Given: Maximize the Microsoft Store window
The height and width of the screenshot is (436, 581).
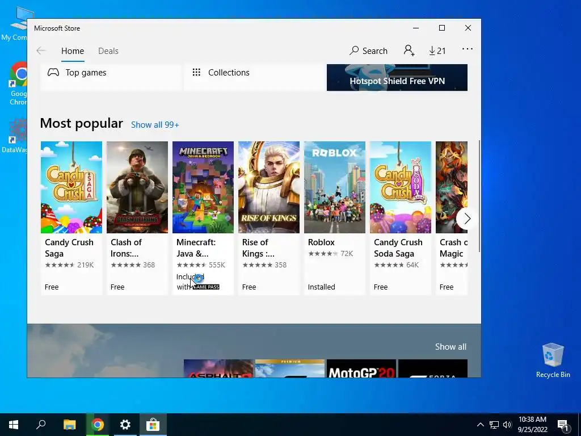Looking at the screenshot, I should pyautogui.click(x=441, y=28).
